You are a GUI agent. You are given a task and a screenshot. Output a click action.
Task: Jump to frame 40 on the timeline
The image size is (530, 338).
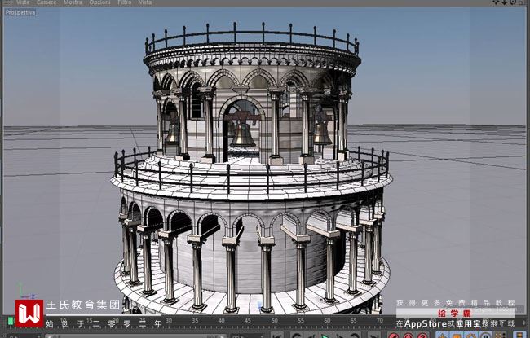[222, 320]
